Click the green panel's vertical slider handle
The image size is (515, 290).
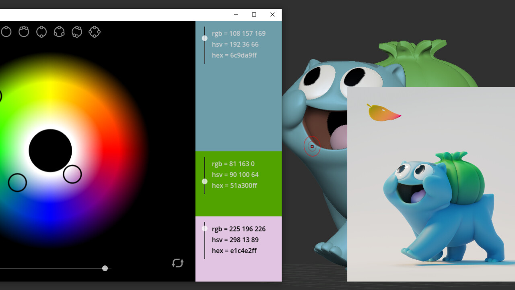click(x=204, y=181)
